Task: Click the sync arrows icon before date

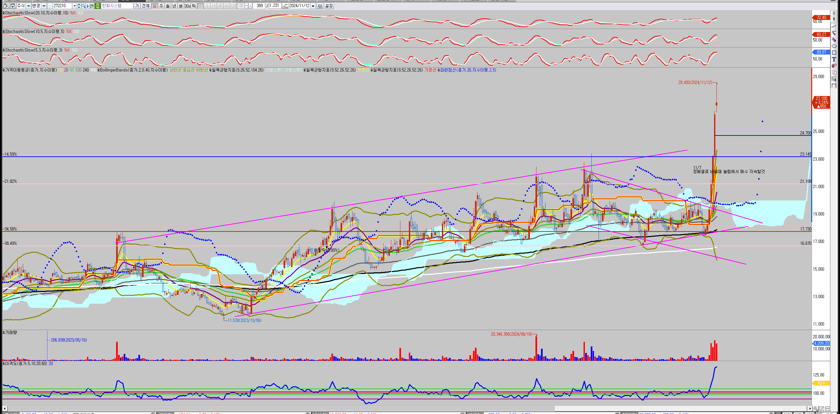Action: [285, 6]
